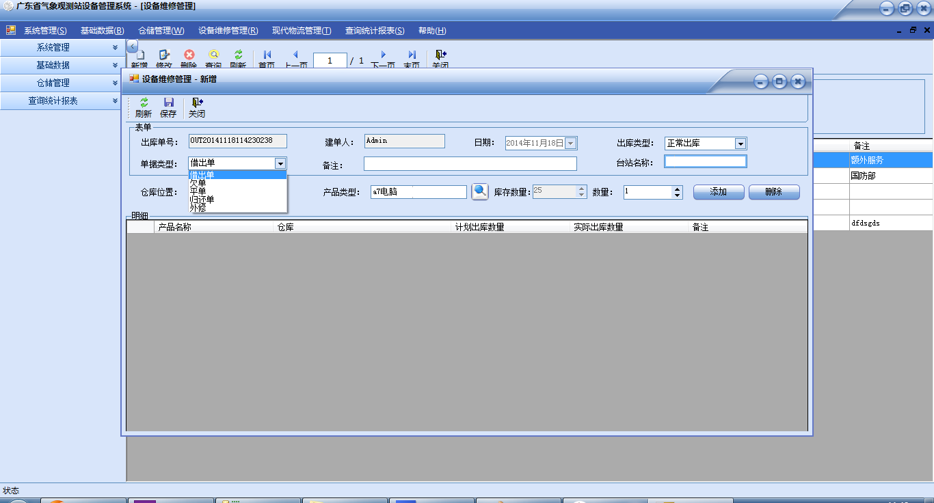Click the Save icon in dialog toolbar
Viewport: 934px width, 503px height.
[x=168, y=103]
